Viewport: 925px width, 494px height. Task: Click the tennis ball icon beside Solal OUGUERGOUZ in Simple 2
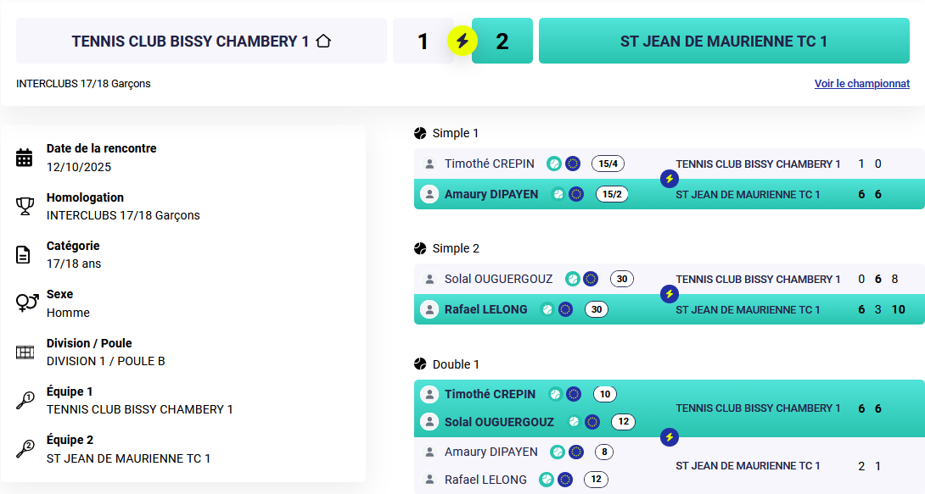tap(573, 279)
